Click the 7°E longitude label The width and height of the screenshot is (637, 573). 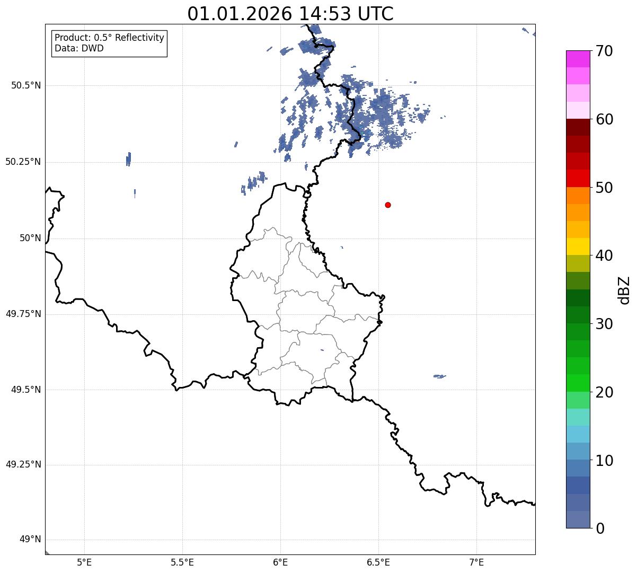[x=476, y=562]
